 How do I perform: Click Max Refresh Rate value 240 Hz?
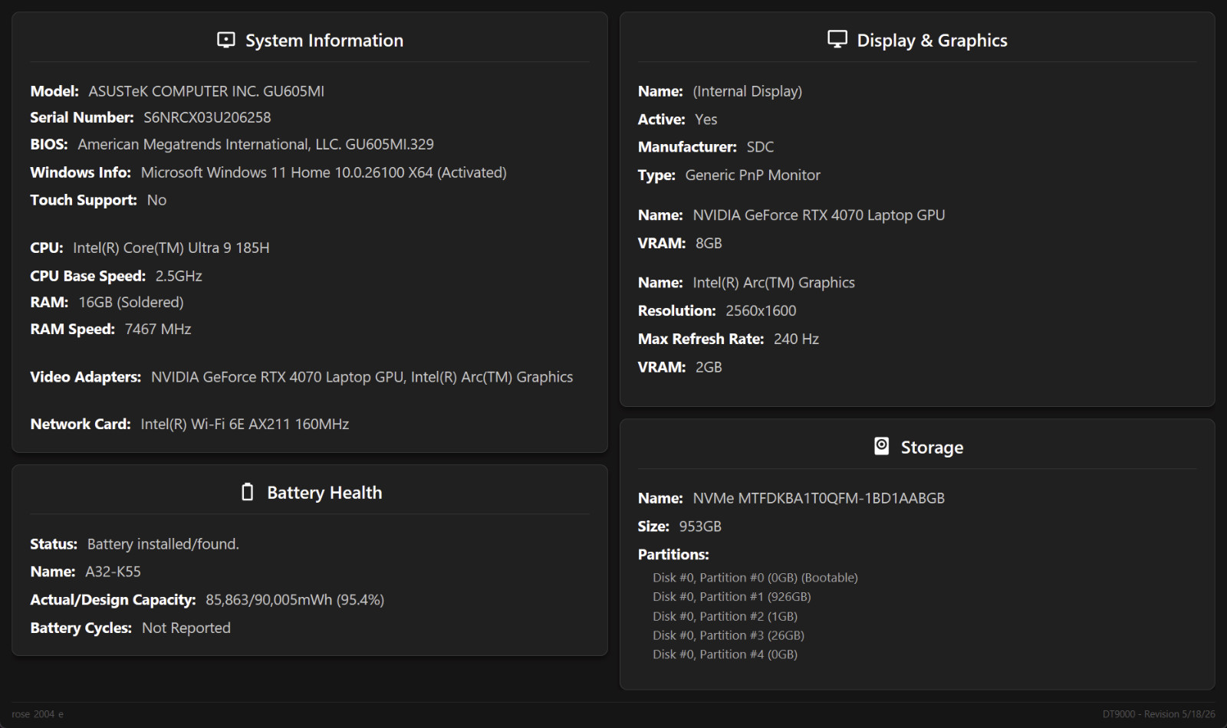(x=796, y=339)
